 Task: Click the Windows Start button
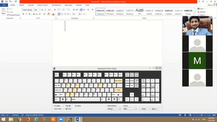point(3,119)
